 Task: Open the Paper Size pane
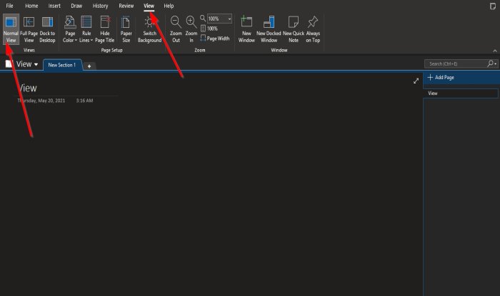coord(126,29)
